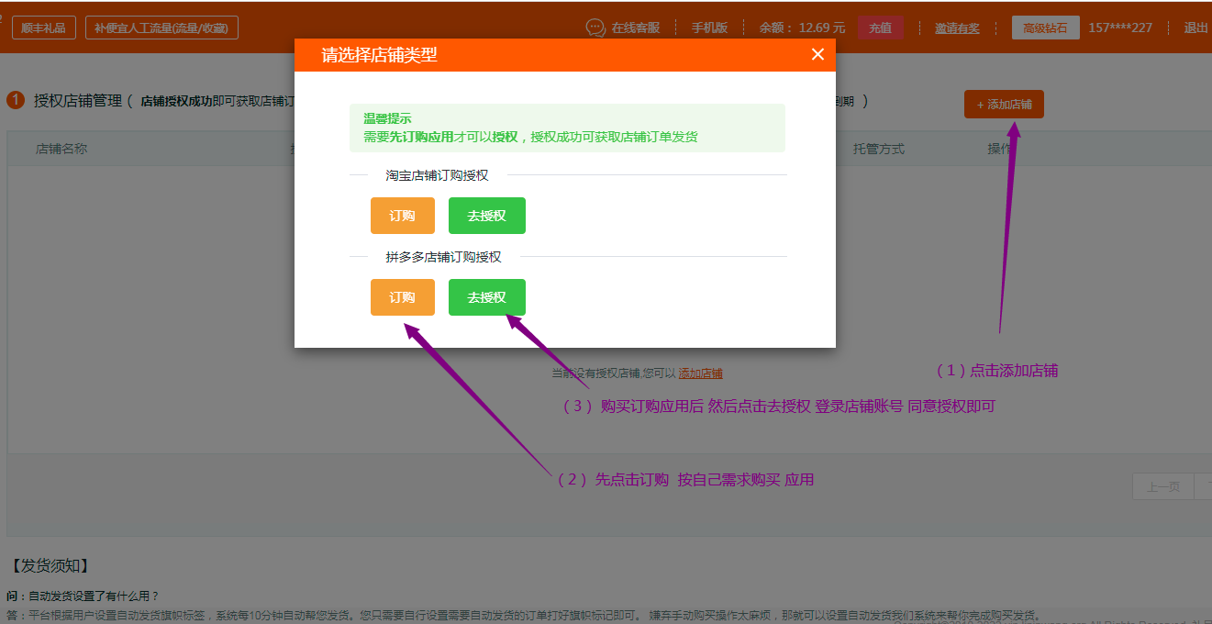Click account number 157****227
Image resolution: width=1212 pixels, height=624 pixels.
(x=1120, y=28)
